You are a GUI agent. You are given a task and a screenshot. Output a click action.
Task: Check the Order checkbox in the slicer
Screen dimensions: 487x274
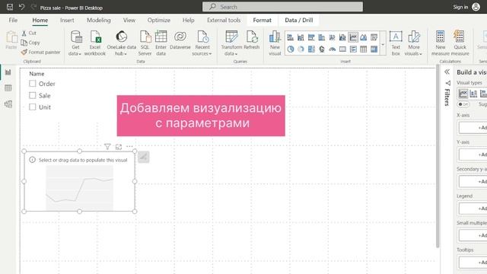pos(32,83)
